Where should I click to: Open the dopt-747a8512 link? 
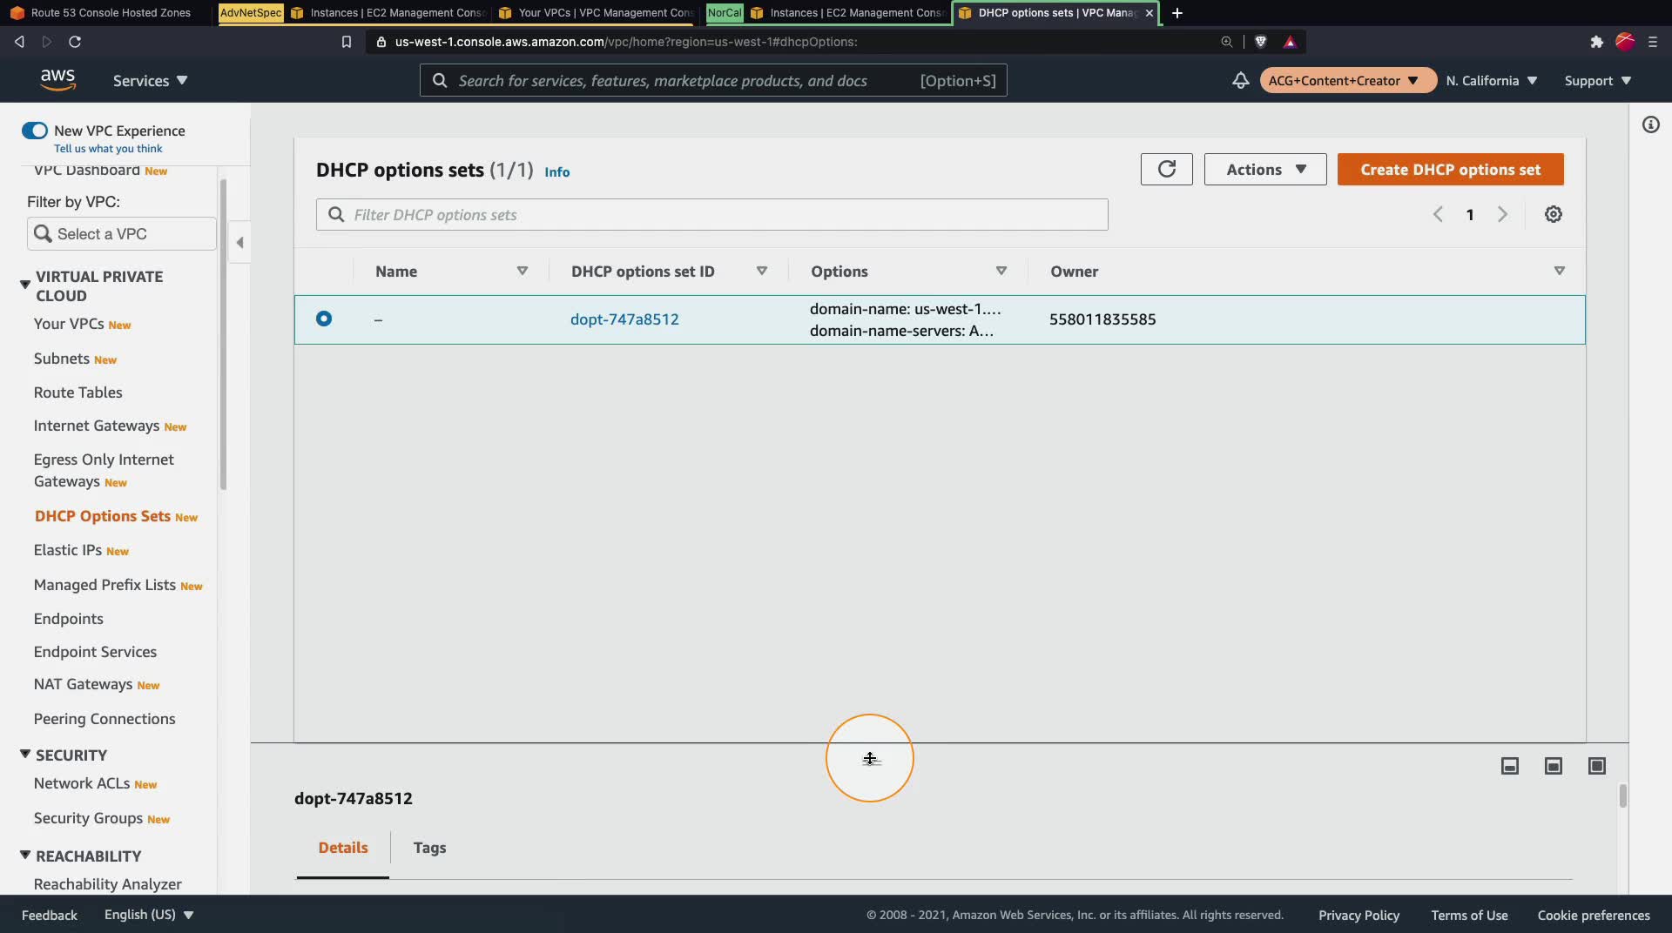pyautogui.click(x=624, y=319)
